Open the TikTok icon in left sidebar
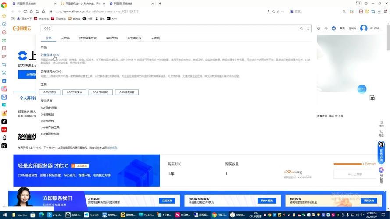 pyautogui.click(x=4, y=121)
